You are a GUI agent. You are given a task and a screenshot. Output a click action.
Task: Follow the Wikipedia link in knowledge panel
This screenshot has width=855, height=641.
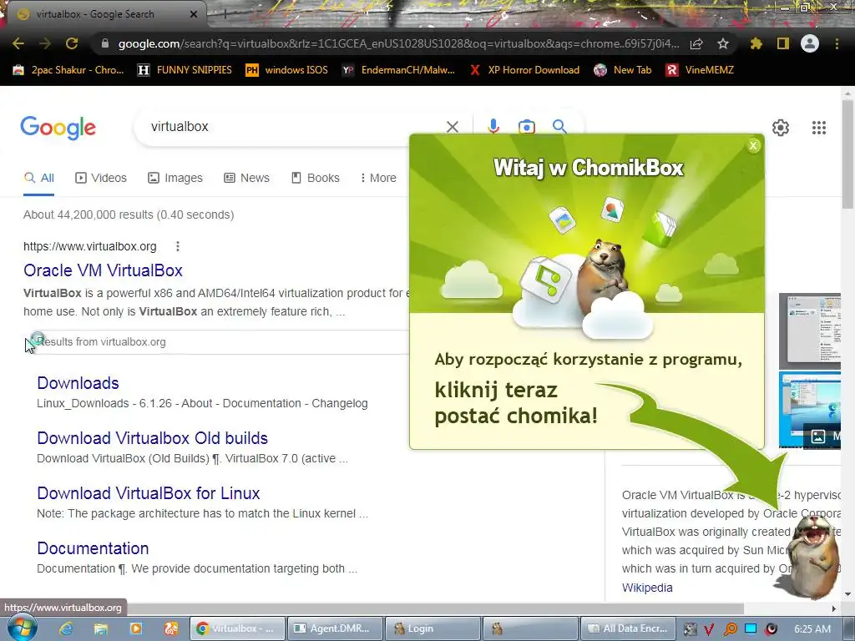pyautogui.click(x=647, y=588)
